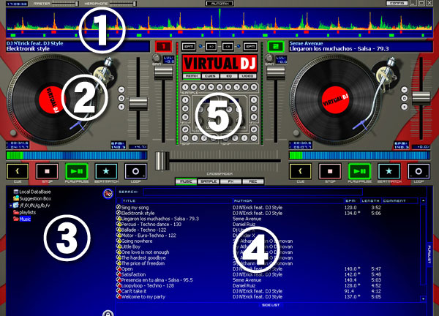439x316 pixels.
Task: Sort tracks by Author column header
Action: pos(288,200)
